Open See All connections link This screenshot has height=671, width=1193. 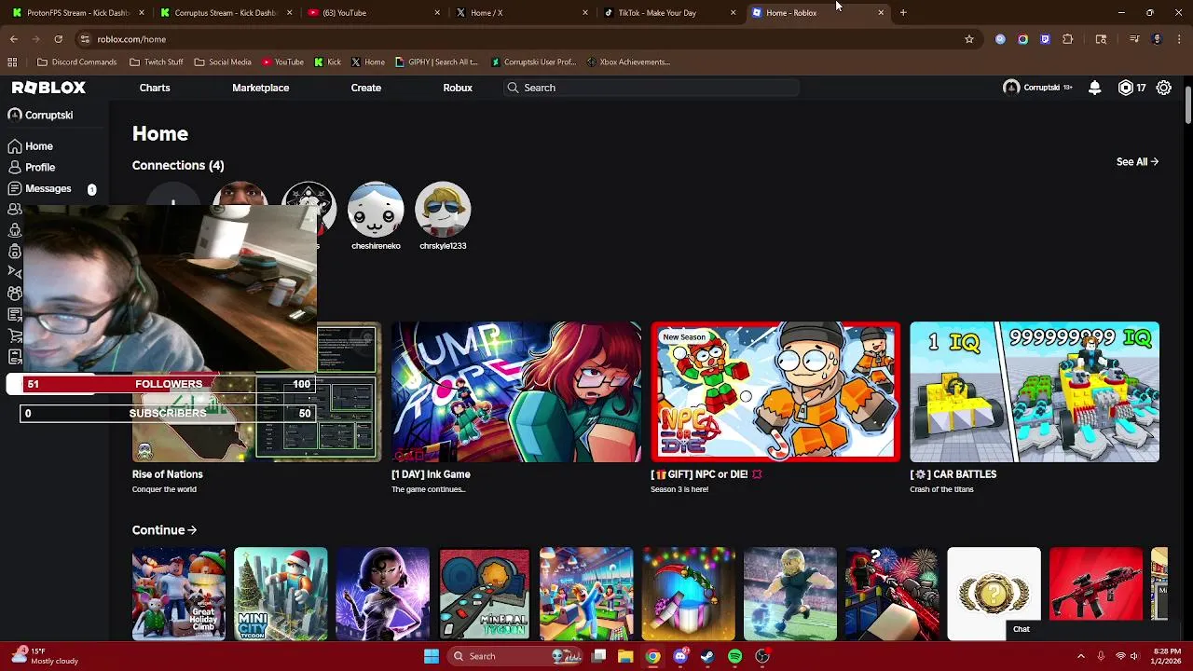point(1138,162)
